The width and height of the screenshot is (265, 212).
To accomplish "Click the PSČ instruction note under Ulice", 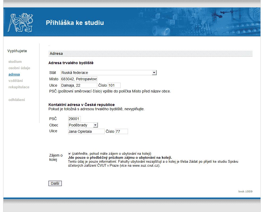I will tap(110, 91).
